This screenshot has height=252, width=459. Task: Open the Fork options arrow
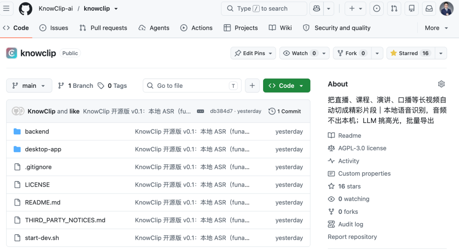click(377, 53)
